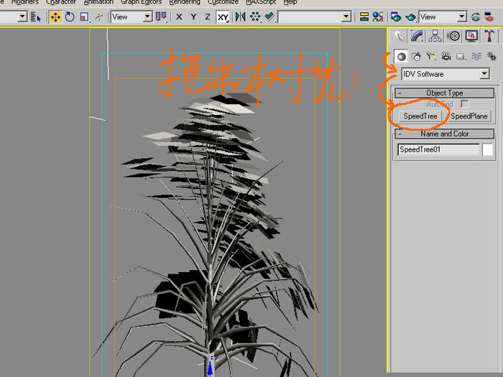Screen dimensions: 503x377
Task: Open the Help menu
Action: point(290,2)
